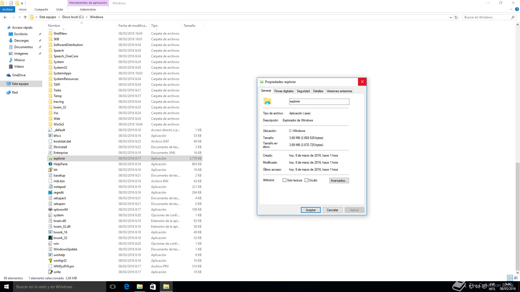This screenshot has width=520, height=292.
Task: Click the hh help file icon
Action: pyautogui.click(x=50, y=170)
